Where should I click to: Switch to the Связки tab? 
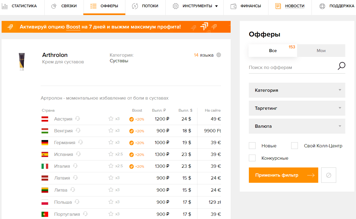click(64, 6)
